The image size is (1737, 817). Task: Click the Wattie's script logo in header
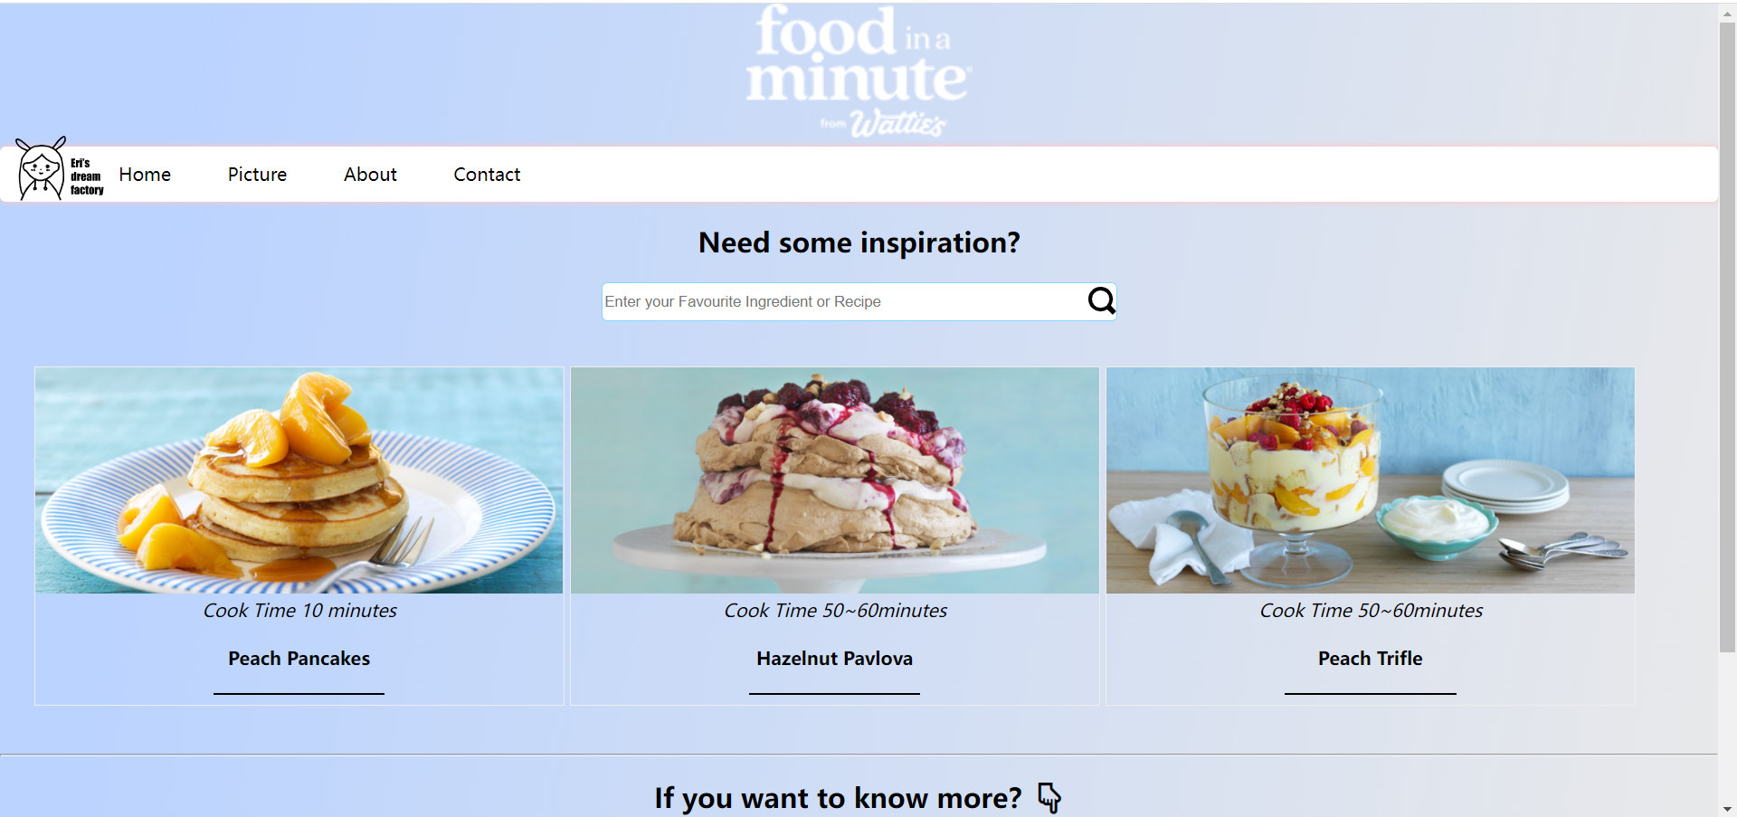902,123
